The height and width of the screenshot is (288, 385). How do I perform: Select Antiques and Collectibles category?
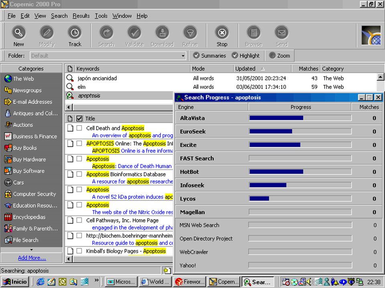[x=31, y=113]
